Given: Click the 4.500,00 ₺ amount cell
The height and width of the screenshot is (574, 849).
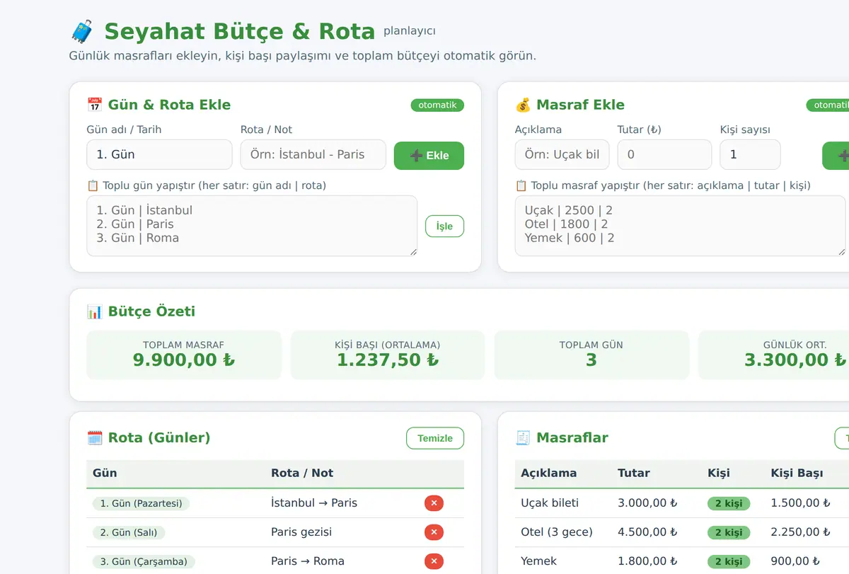Looking at the screenshot, I should coord(647,532).
